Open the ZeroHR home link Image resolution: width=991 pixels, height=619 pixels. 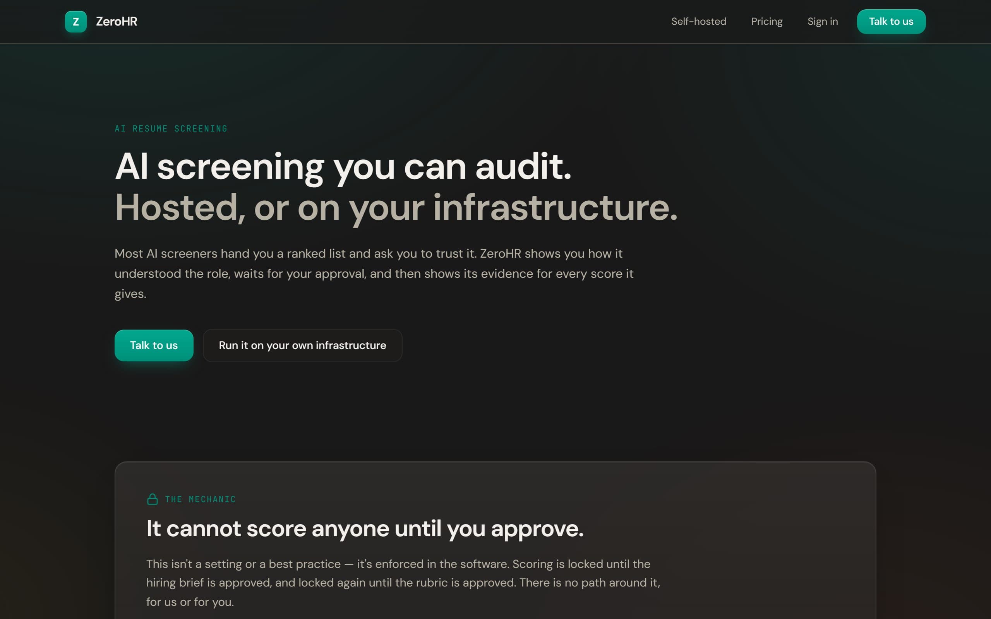click(101, 22)
